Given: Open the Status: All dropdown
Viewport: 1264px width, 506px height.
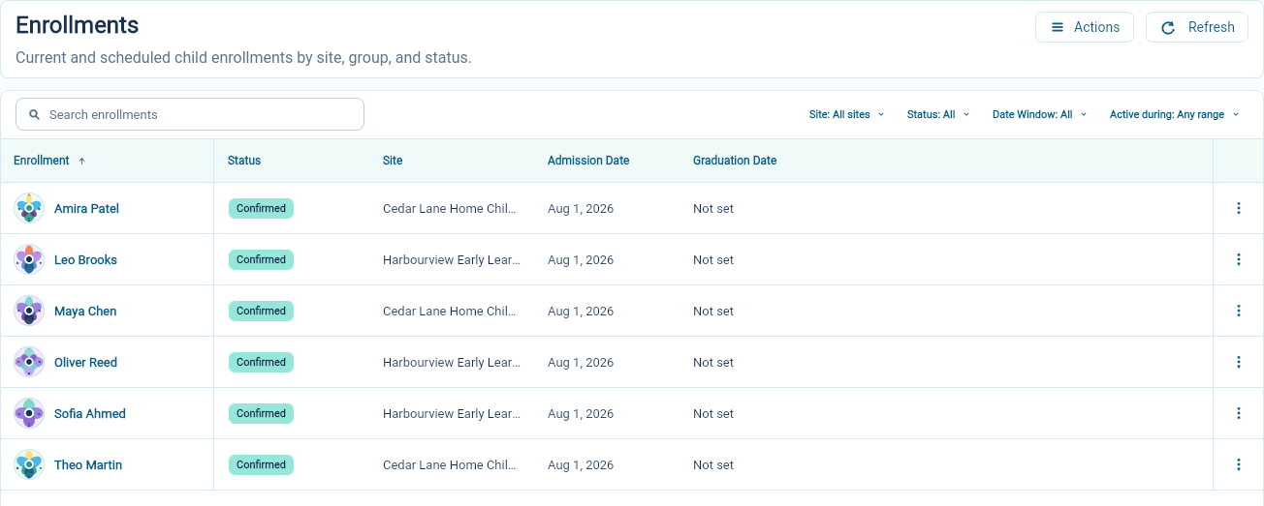Looking at the screenshot, I should 938,114.
